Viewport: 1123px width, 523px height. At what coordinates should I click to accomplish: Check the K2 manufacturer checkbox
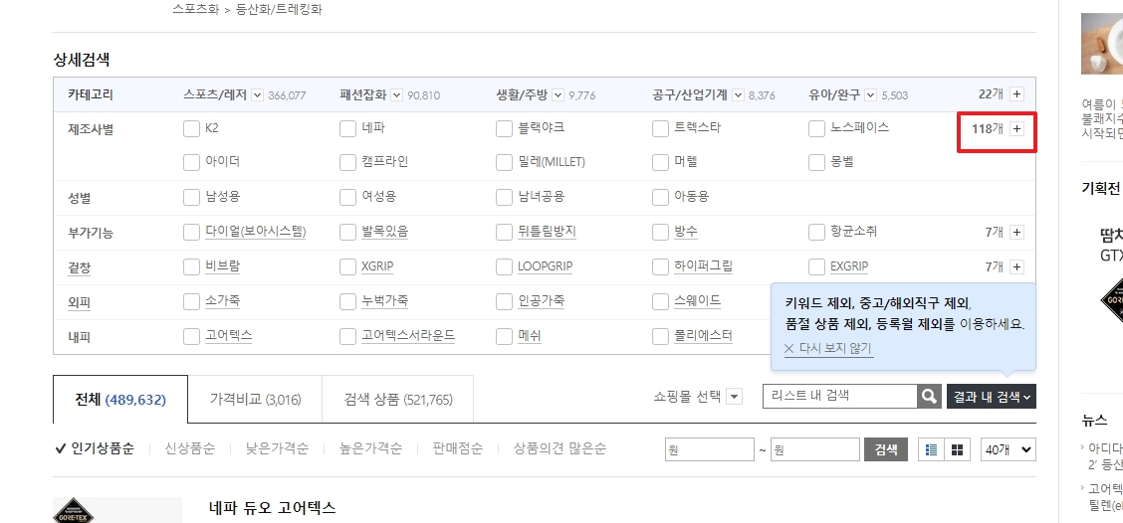click(191, 129)
